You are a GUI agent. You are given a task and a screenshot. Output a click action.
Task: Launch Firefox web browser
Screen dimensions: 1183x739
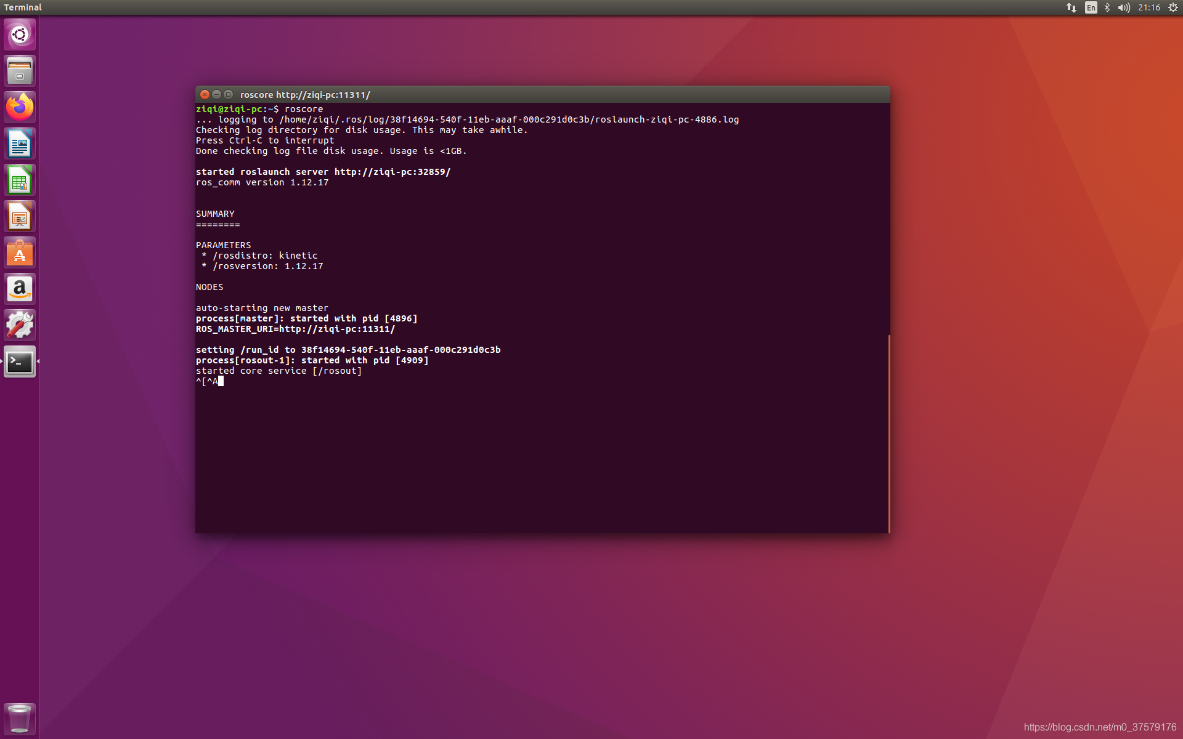pyautogui.click(x=20, y=107)
